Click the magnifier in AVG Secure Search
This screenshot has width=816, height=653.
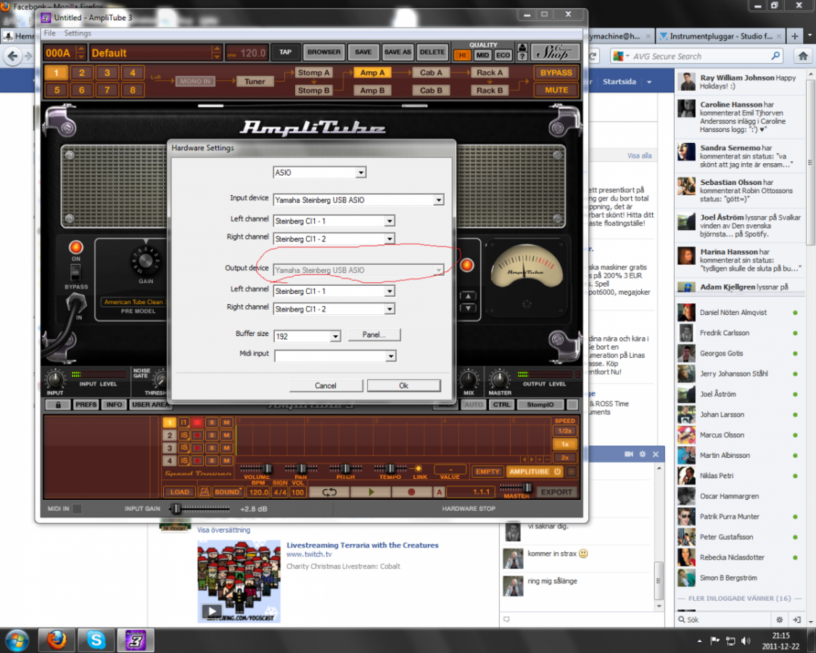pos(775,56)
